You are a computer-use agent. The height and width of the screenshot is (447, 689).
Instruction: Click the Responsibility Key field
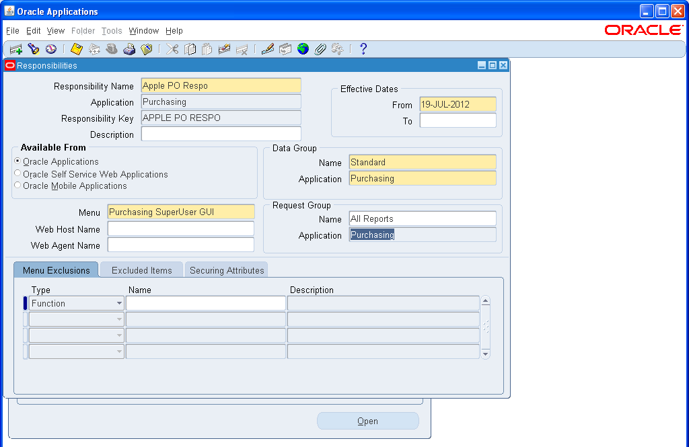click(221, 118)
